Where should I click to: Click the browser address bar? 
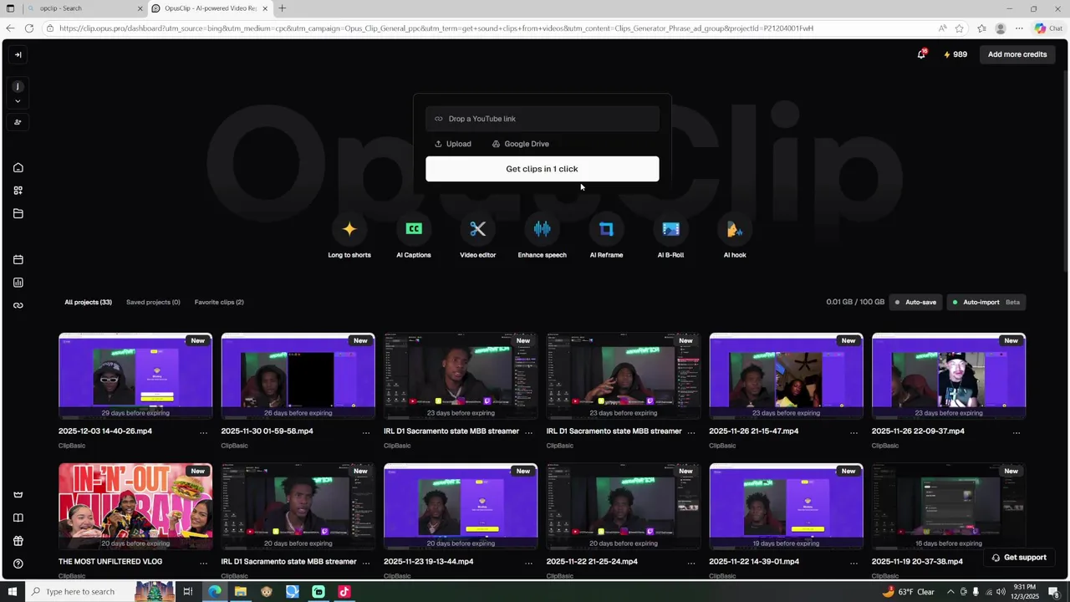coord(493,28)
